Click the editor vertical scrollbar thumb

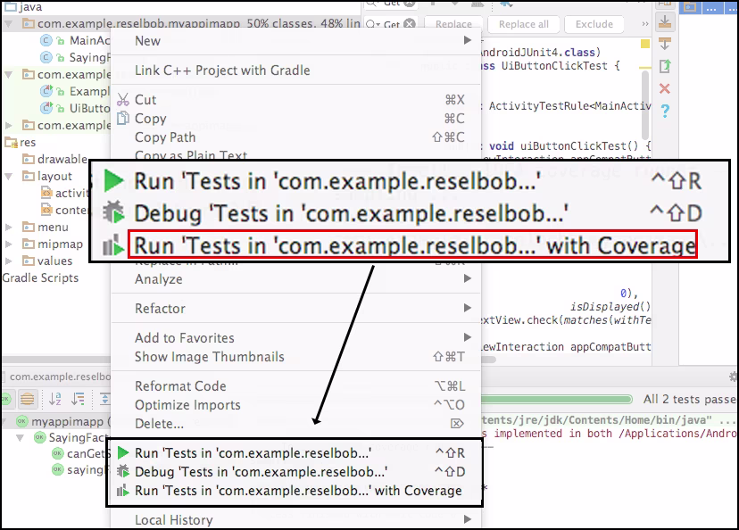coord(645,104)
